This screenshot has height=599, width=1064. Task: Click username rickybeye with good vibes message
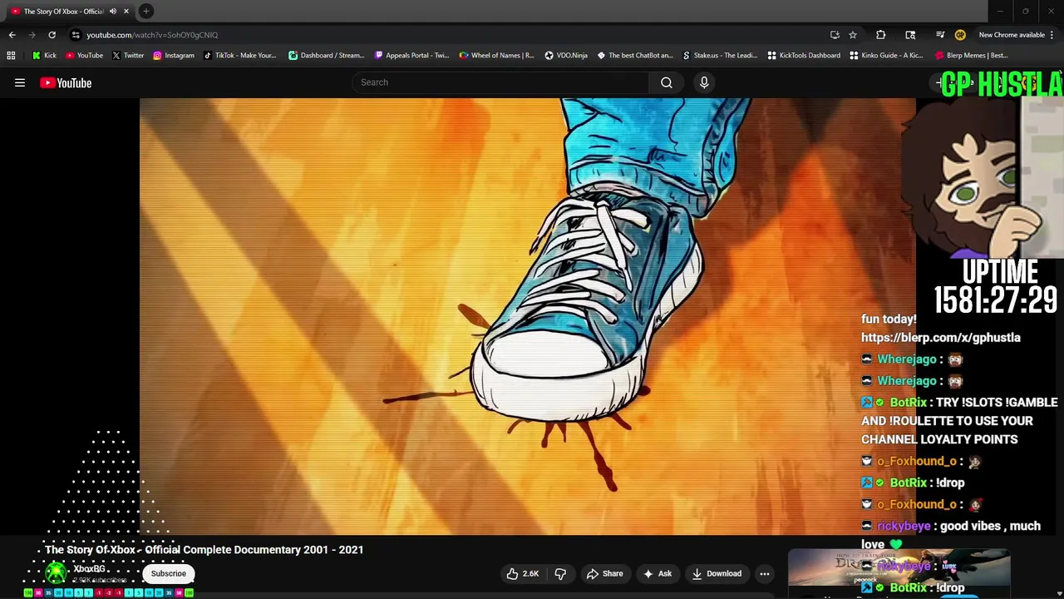[x=904, y=526]
